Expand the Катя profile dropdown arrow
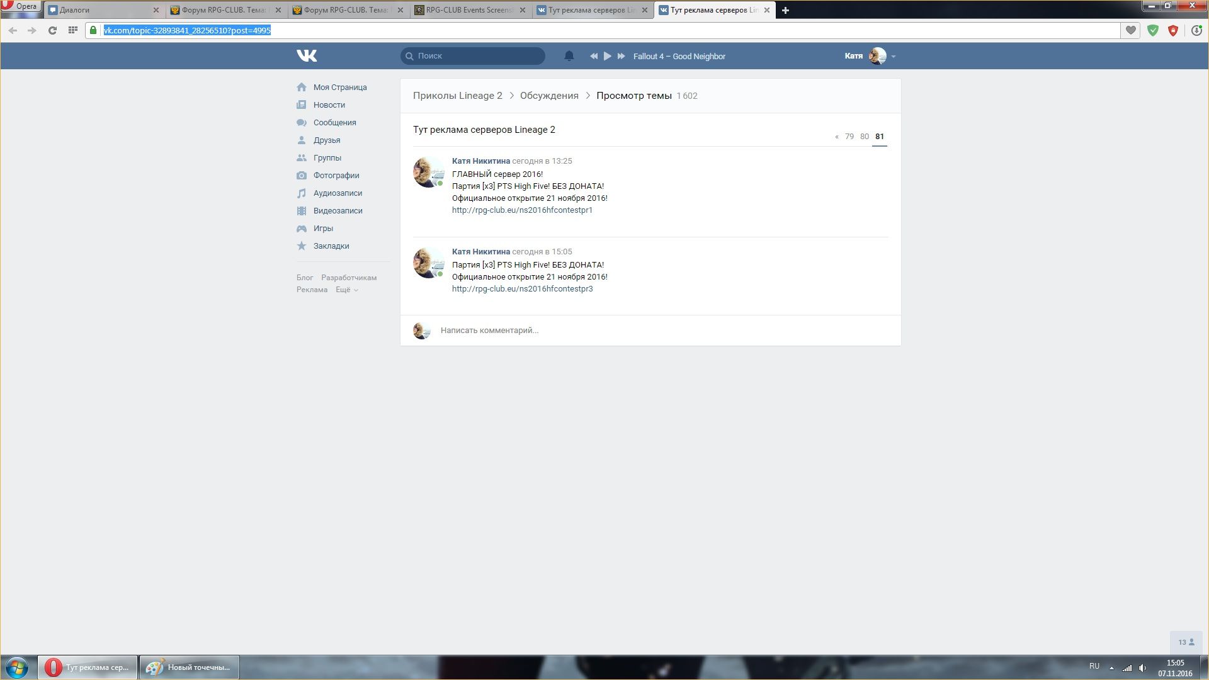 [894, 57]
